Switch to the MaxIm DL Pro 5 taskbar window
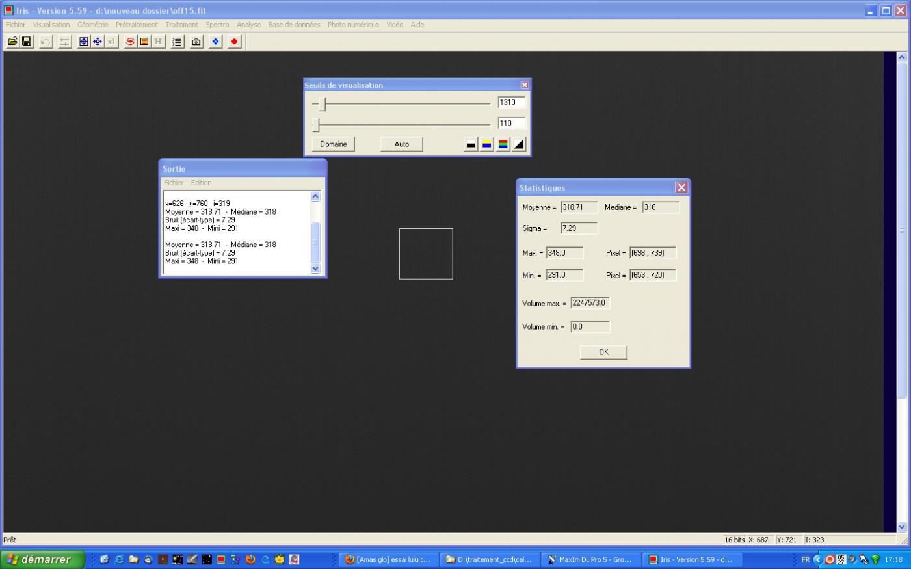The height and width of the screenshot is (569, 911). pos(590,559)
